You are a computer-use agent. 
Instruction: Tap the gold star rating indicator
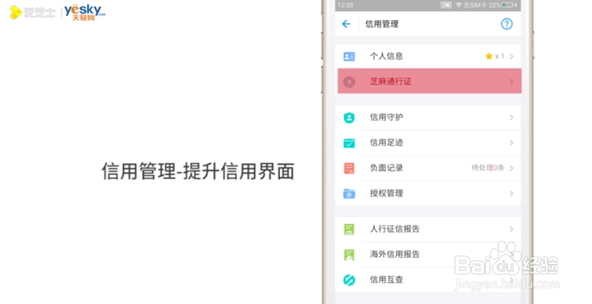[x=489, y=56]
